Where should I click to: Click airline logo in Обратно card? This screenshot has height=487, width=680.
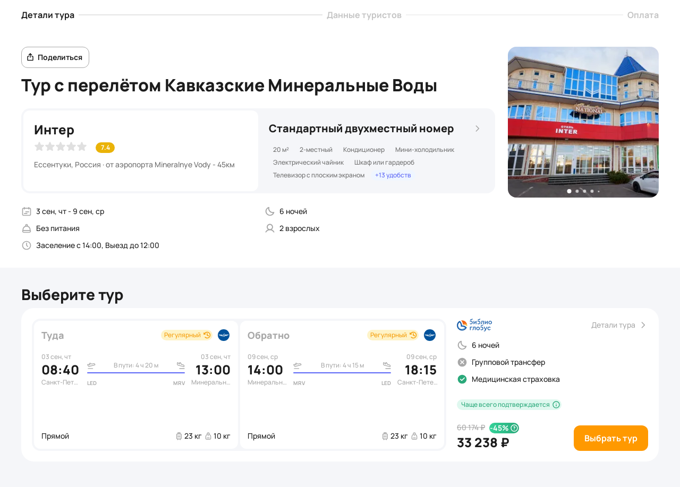430,335
